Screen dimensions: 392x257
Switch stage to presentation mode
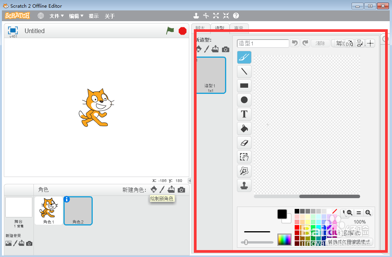point(13,30)
